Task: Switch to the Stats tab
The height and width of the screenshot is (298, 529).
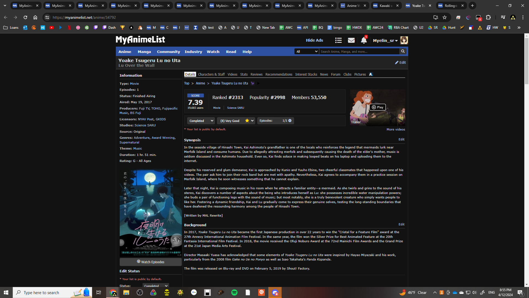Action: coord(244,74)
